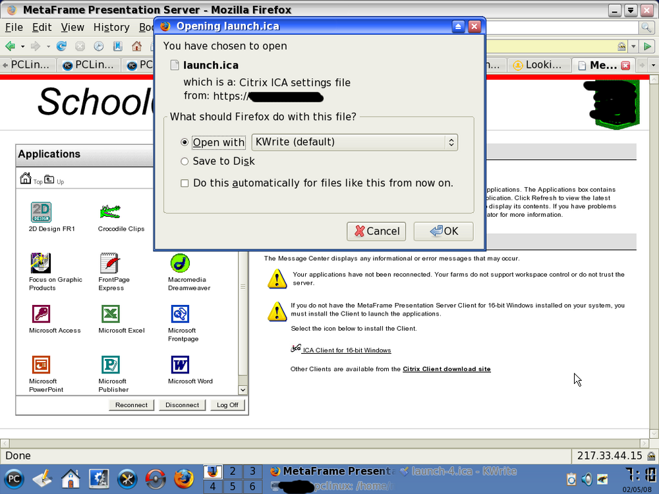The height and width of the screenshot is (494, 659).
Task: Click the Firefox green Back arrow
Action: (11, 46)
